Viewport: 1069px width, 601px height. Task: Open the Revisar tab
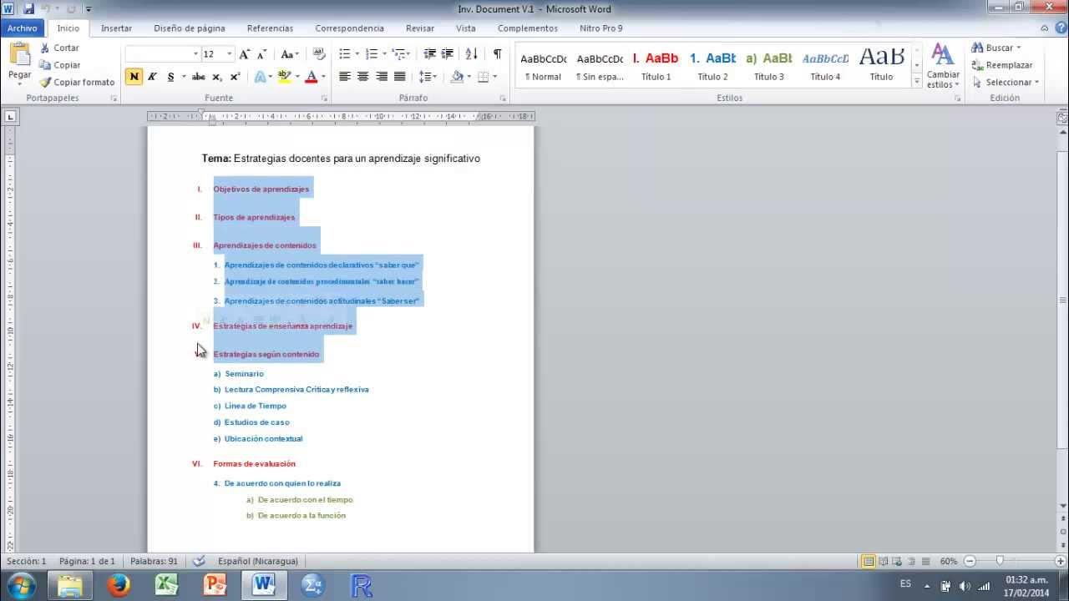click(x=419, y=28)
